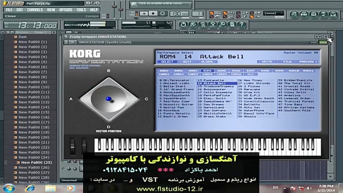Click the key-shaped toolbar icon
The height and width of the screenshot is (193, 343).
coord(222,24)
